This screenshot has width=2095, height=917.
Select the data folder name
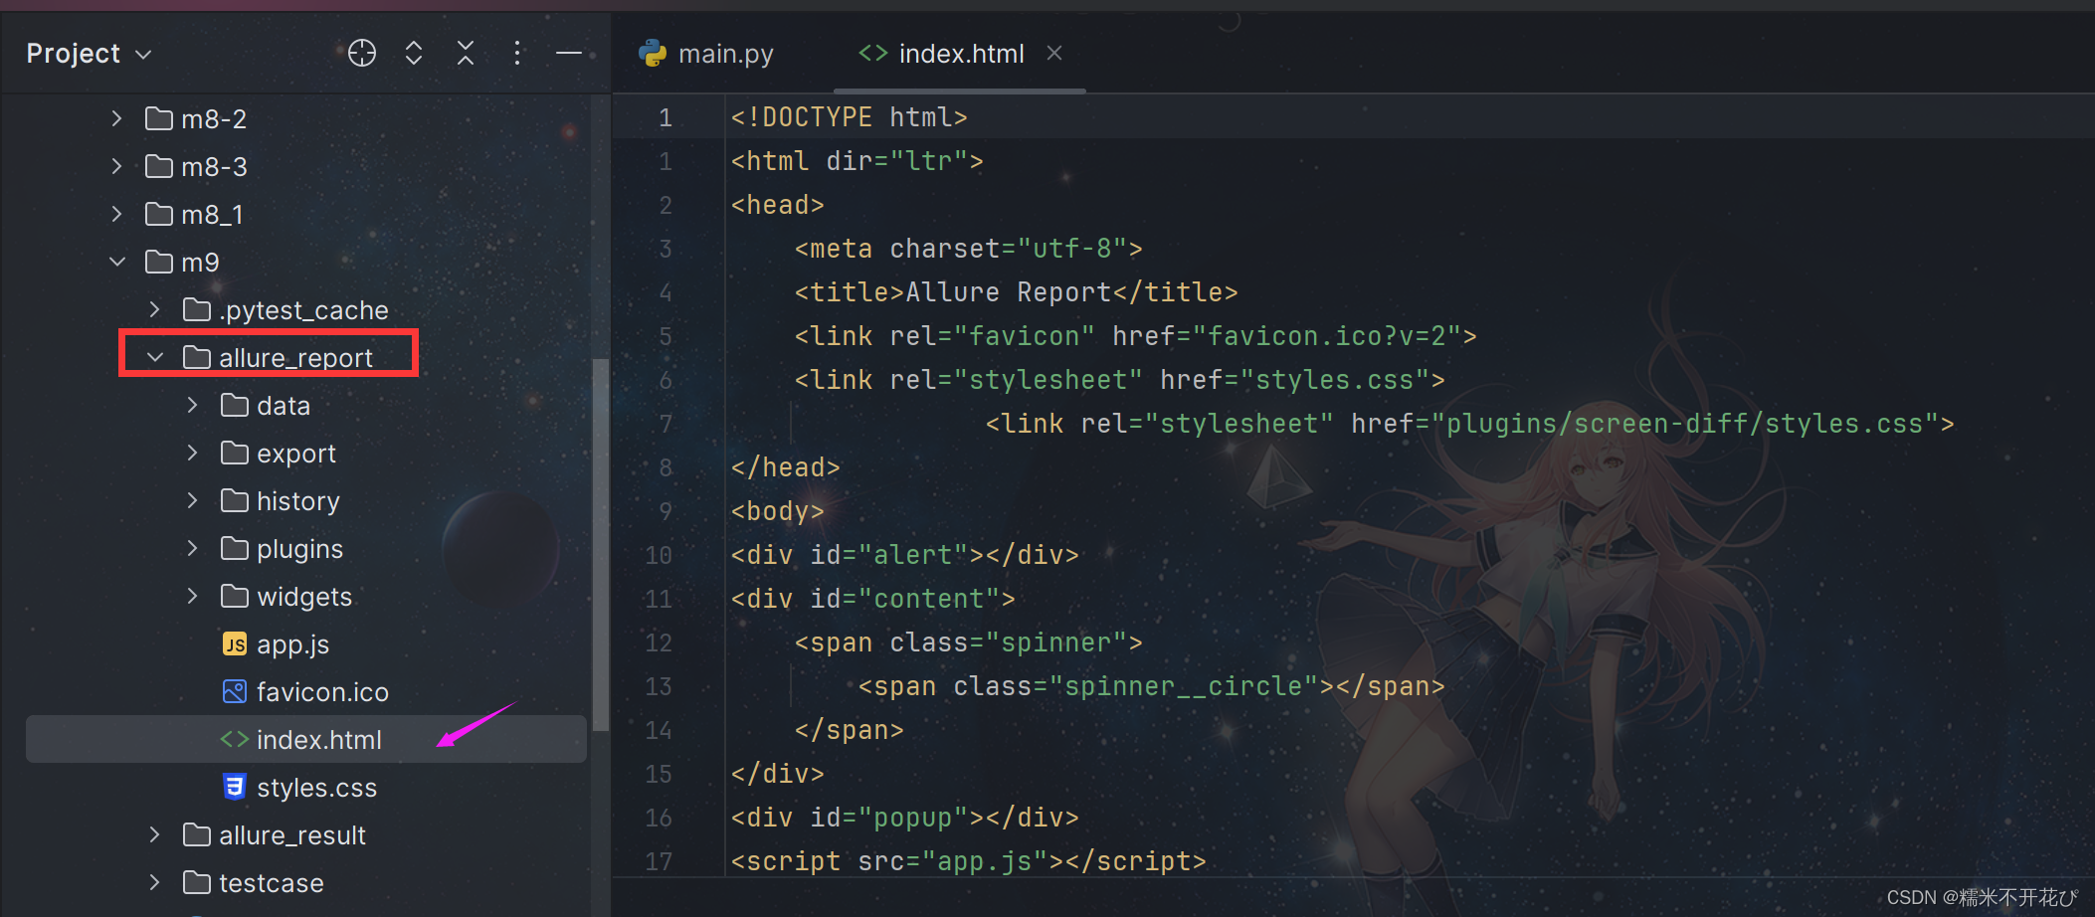(284, 406)
